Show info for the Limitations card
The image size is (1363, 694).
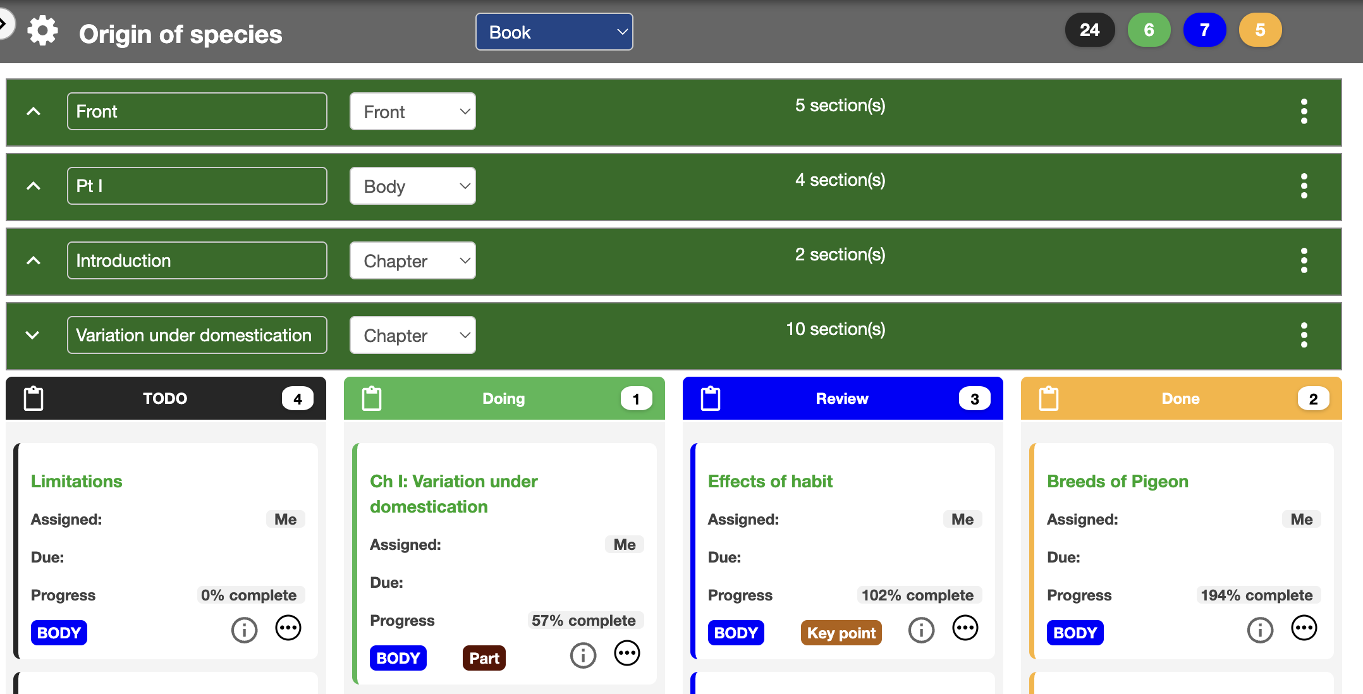point(244,630)
